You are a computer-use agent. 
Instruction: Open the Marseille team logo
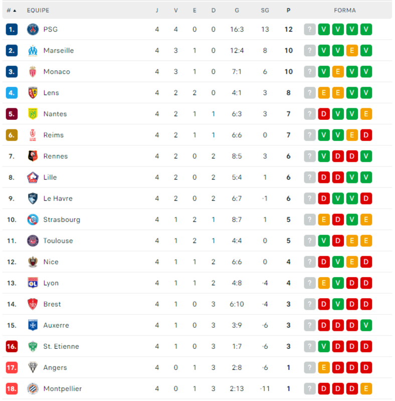tap(33, 51)
